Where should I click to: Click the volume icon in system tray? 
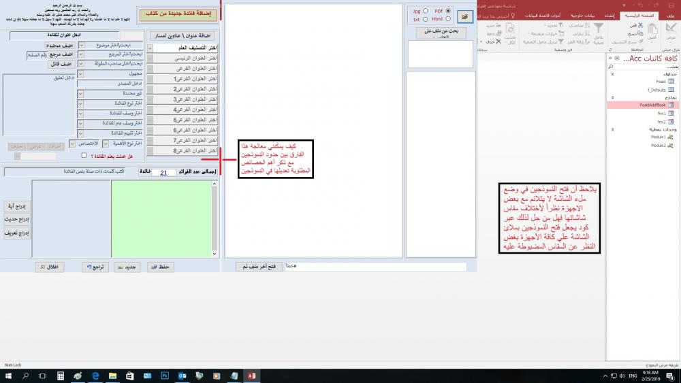622,376
